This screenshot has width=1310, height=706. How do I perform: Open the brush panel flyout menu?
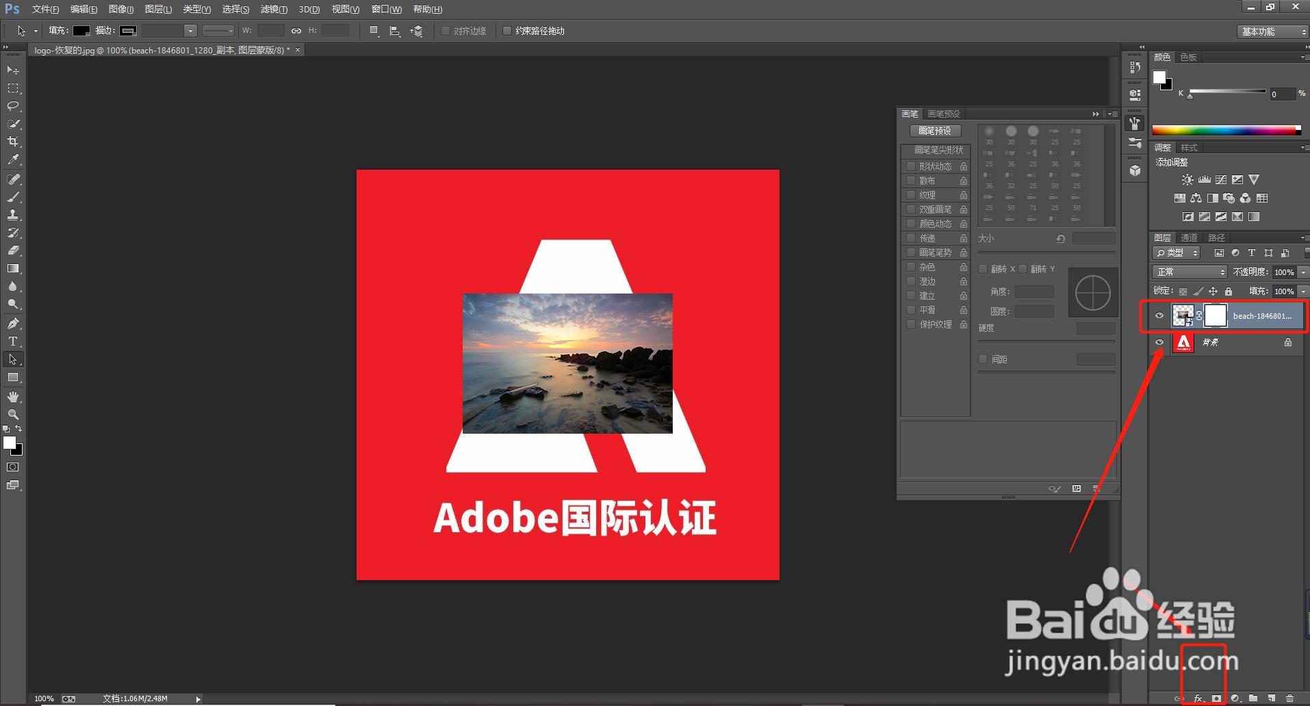[1113, 114]
